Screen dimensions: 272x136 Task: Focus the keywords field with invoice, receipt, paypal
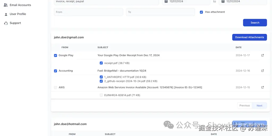107,2
